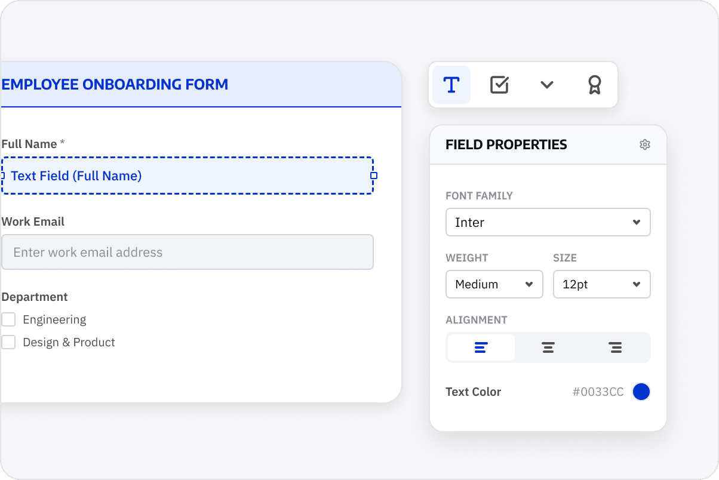
Task: Click the Employee Onboarding Form header title
Action: click(115, 84)
